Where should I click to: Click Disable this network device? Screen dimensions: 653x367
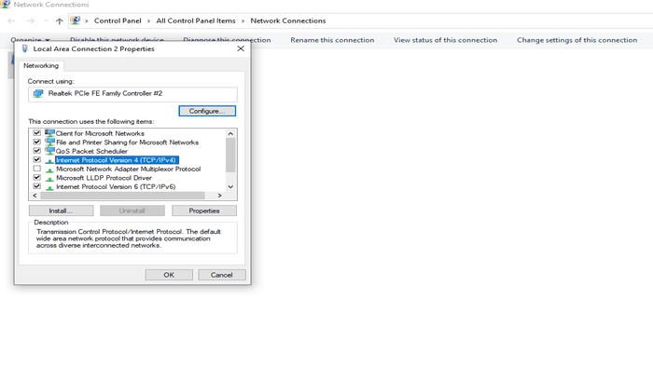point(117,39)
